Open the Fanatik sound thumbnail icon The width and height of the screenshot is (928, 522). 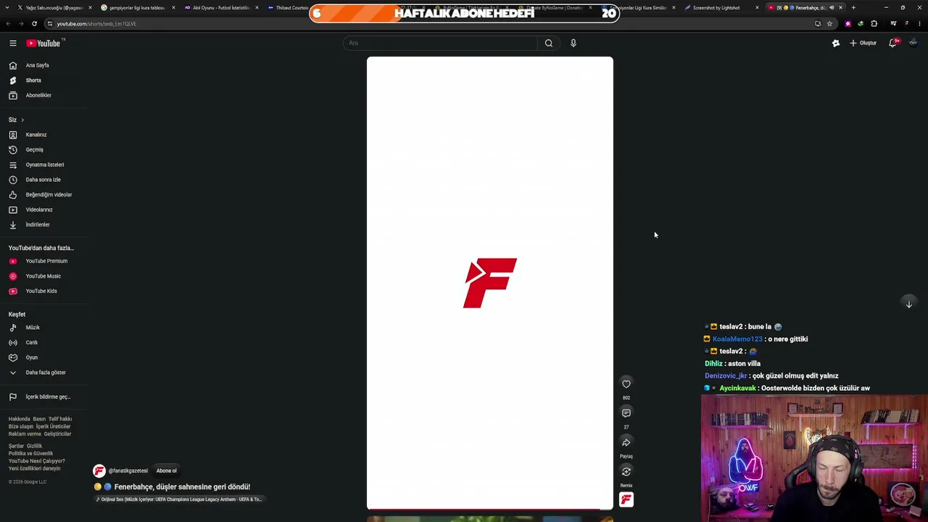tap(626, 500)
